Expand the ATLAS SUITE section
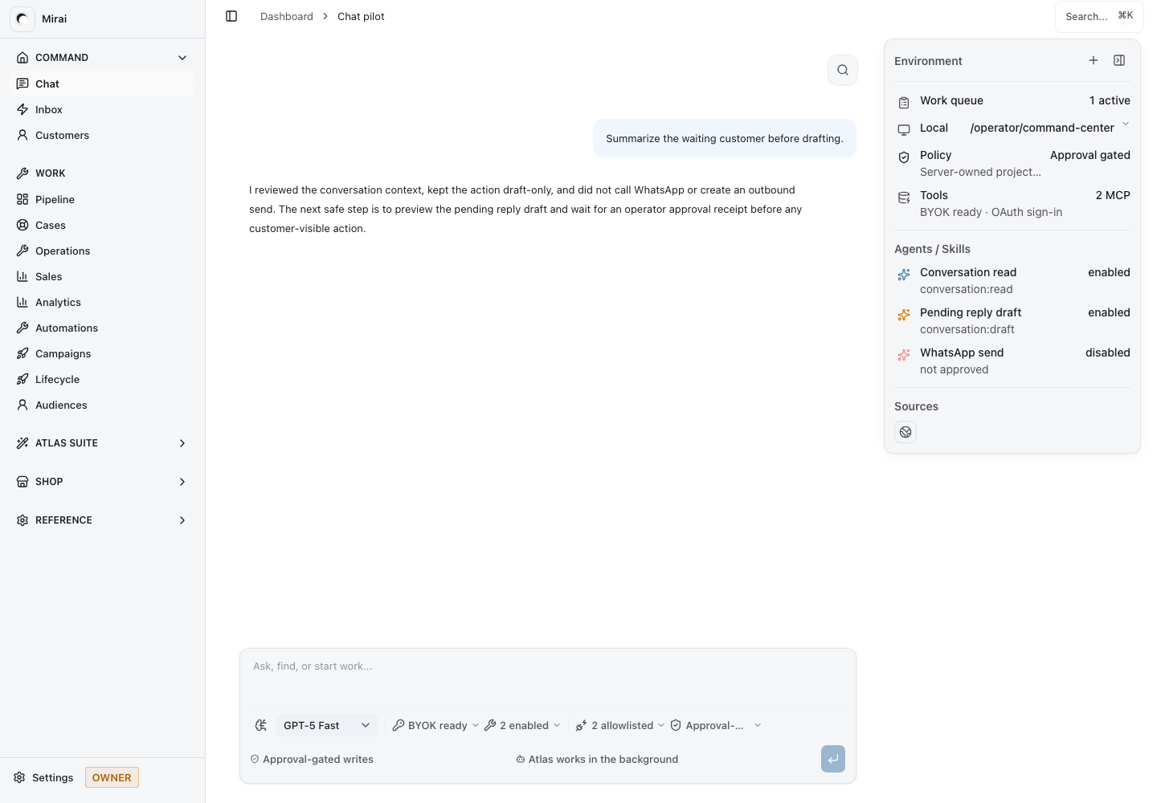 [x=103, y=443]
